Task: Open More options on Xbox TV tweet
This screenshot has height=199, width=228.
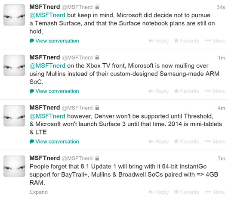Action: [215, 91]
